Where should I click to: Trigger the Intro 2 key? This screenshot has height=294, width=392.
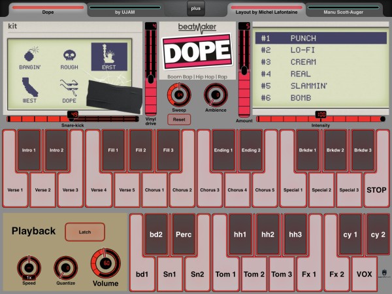tap(56, 150)
